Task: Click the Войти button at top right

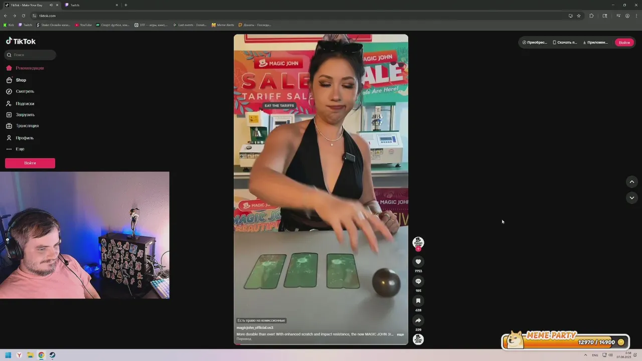Action: 624,43
